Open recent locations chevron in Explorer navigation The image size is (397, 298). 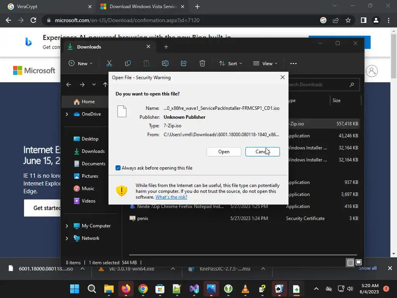pos(94,85)
